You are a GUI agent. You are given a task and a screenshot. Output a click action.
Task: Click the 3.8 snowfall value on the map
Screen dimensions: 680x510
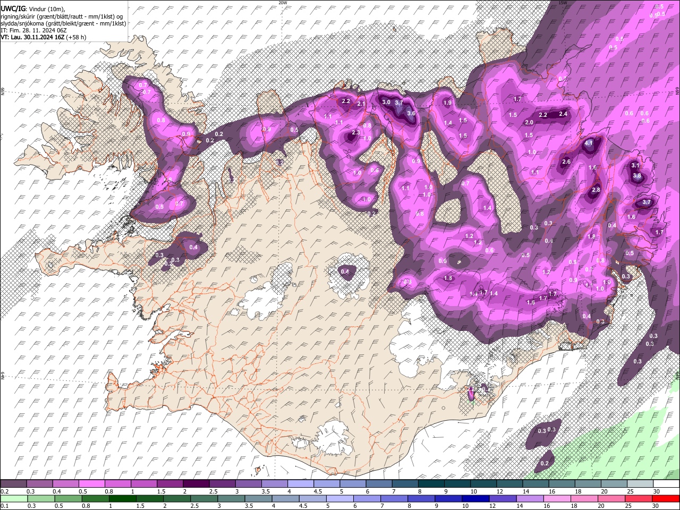click(637, 176)
